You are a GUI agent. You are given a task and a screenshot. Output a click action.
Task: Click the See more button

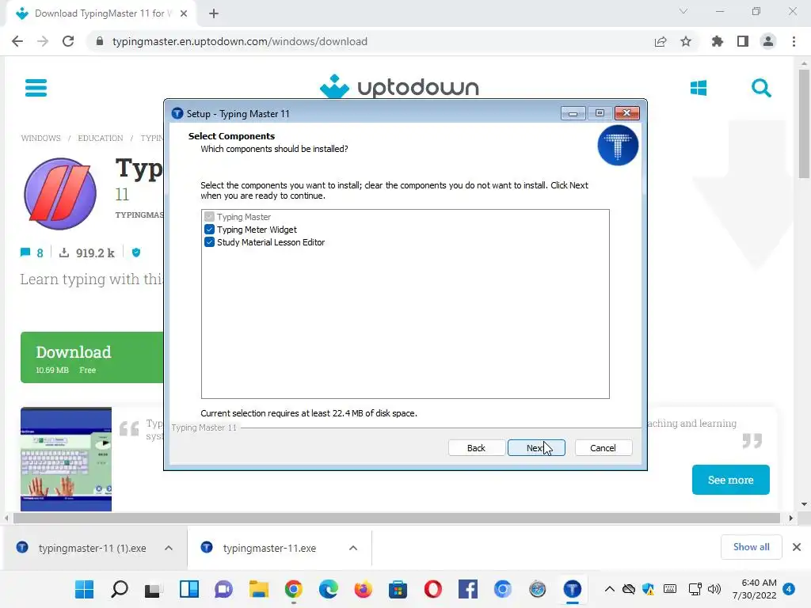(730, 480)
